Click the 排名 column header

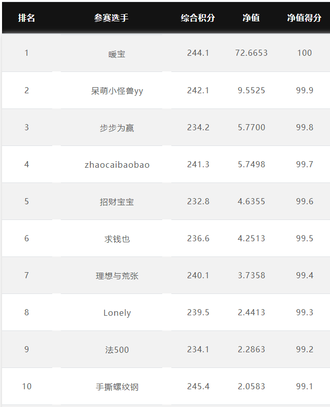click(26, 18)
